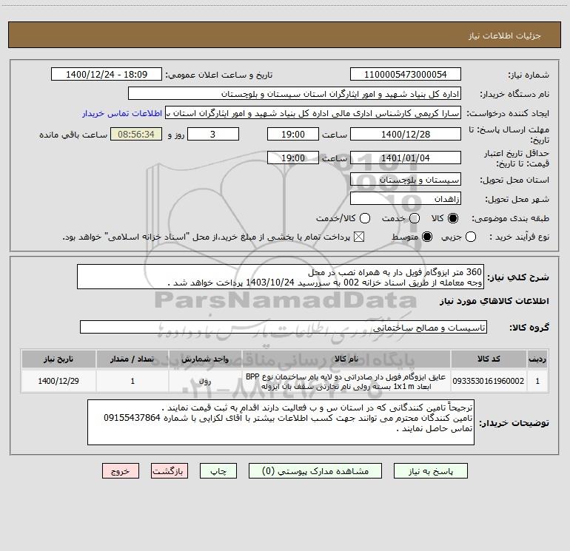Click the buyer notes text area
Viewport: 570px width, 551px height.
tap(281, 422)
